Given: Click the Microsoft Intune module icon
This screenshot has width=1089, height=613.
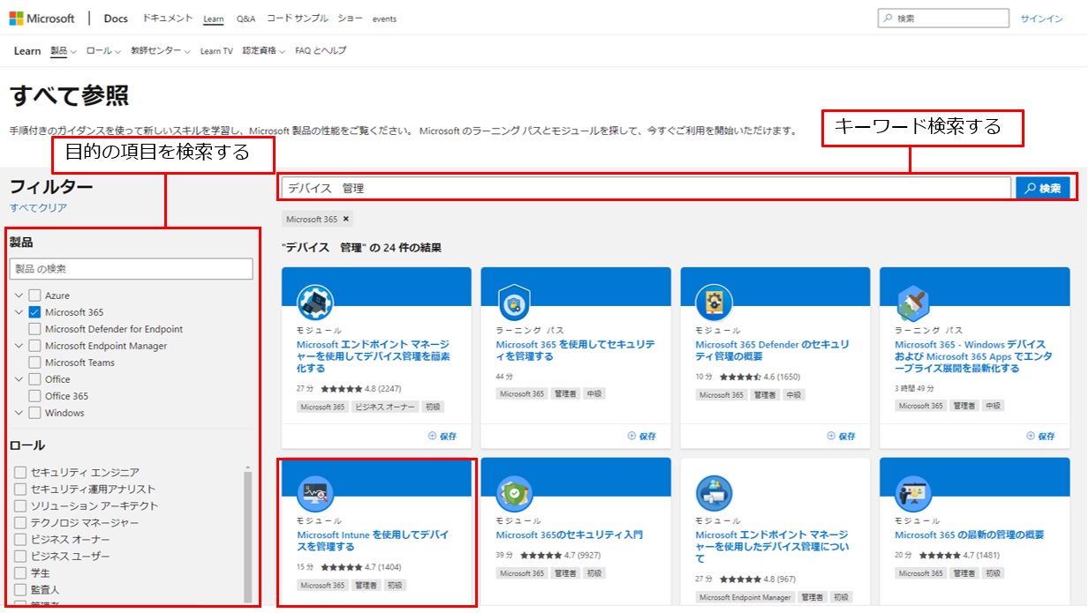Looking at the screenshot, I should click(315, 493).
